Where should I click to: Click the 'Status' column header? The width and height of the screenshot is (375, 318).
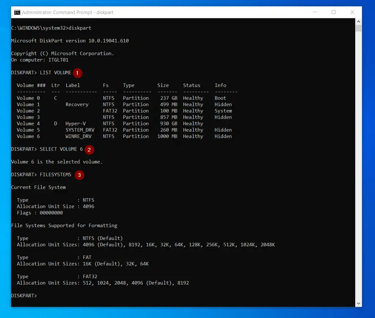(x=192, y=85)
